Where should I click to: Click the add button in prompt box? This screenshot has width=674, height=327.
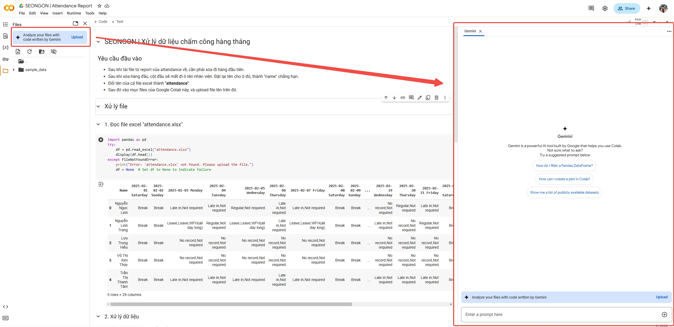click(665, 315)
